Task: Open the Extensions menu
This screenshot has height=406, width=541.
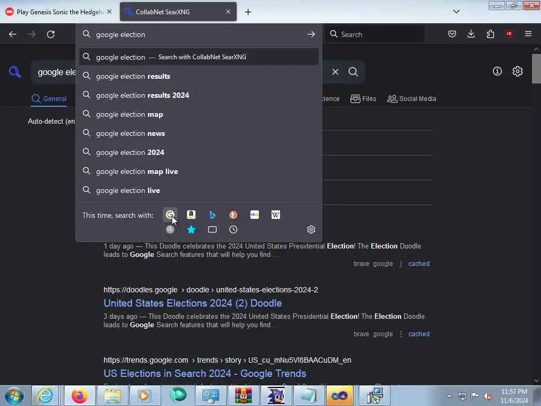Action: (x=490, y=34)
